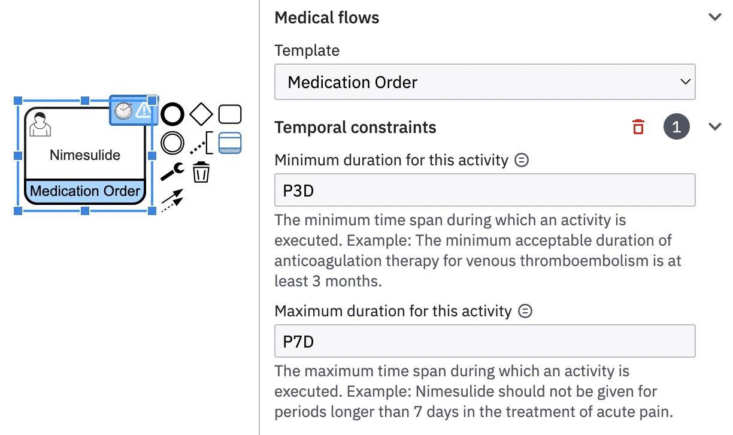Viewport: 733px width, 435px height.
Task: Append an end event from the context pad
Action: [172, 114]
